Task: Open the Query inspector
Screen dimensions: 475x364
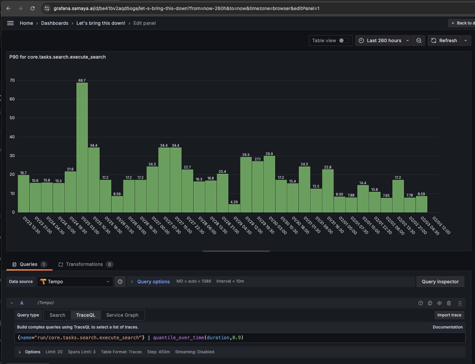Action: (x=440, y=282)
